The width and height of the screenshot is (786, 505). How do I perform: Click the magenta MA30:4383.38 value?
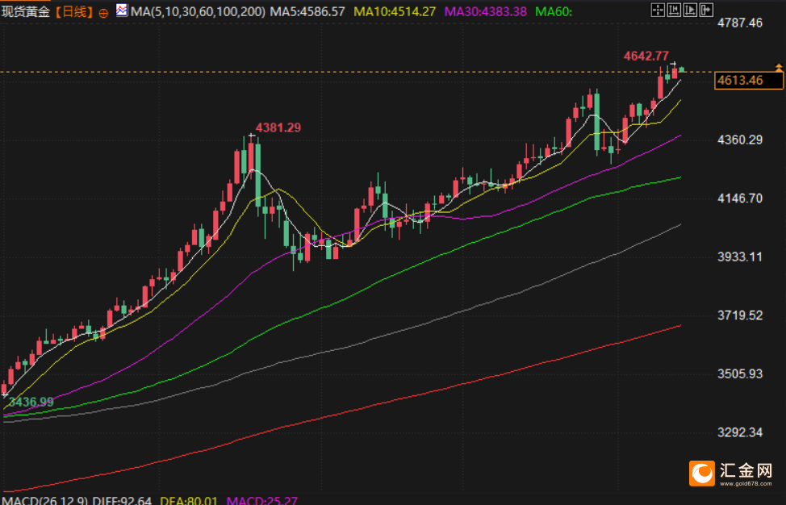pos(486,11)
